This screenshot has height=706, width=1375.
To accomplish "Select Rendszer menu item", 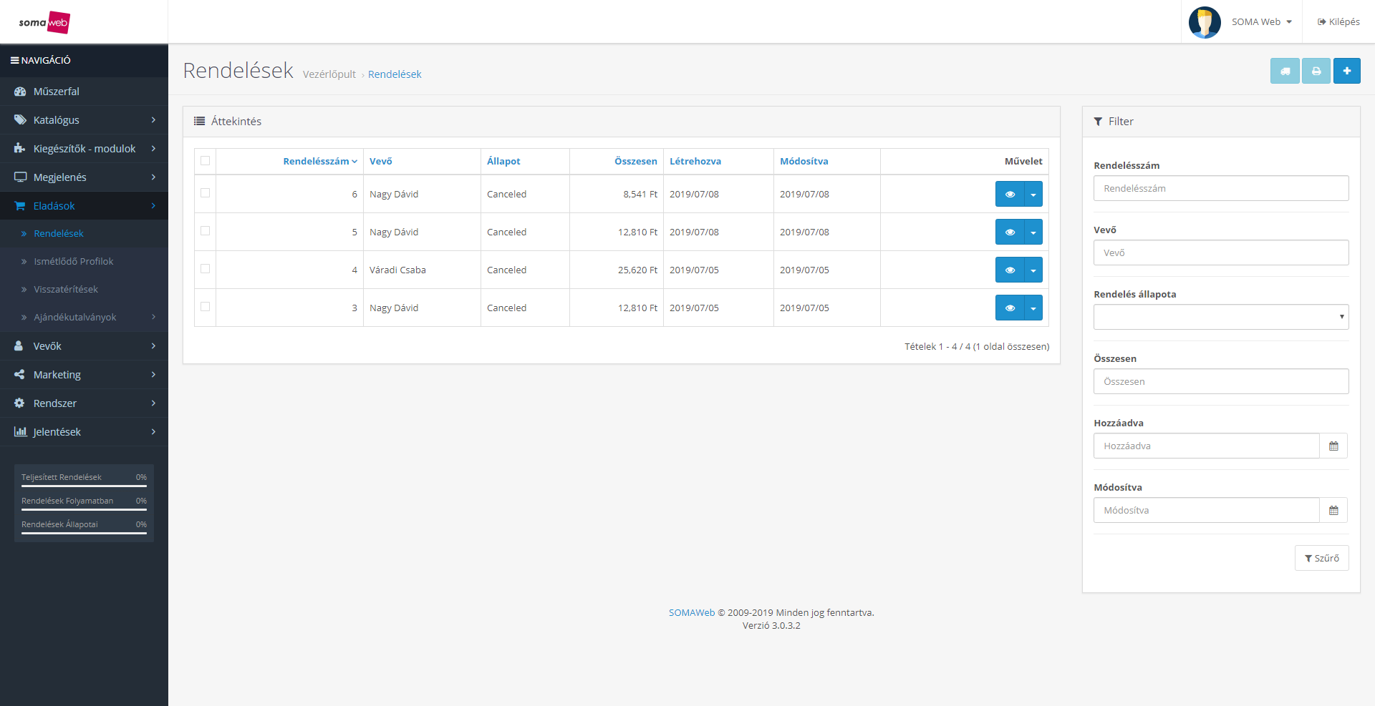I will coord(84,403).
